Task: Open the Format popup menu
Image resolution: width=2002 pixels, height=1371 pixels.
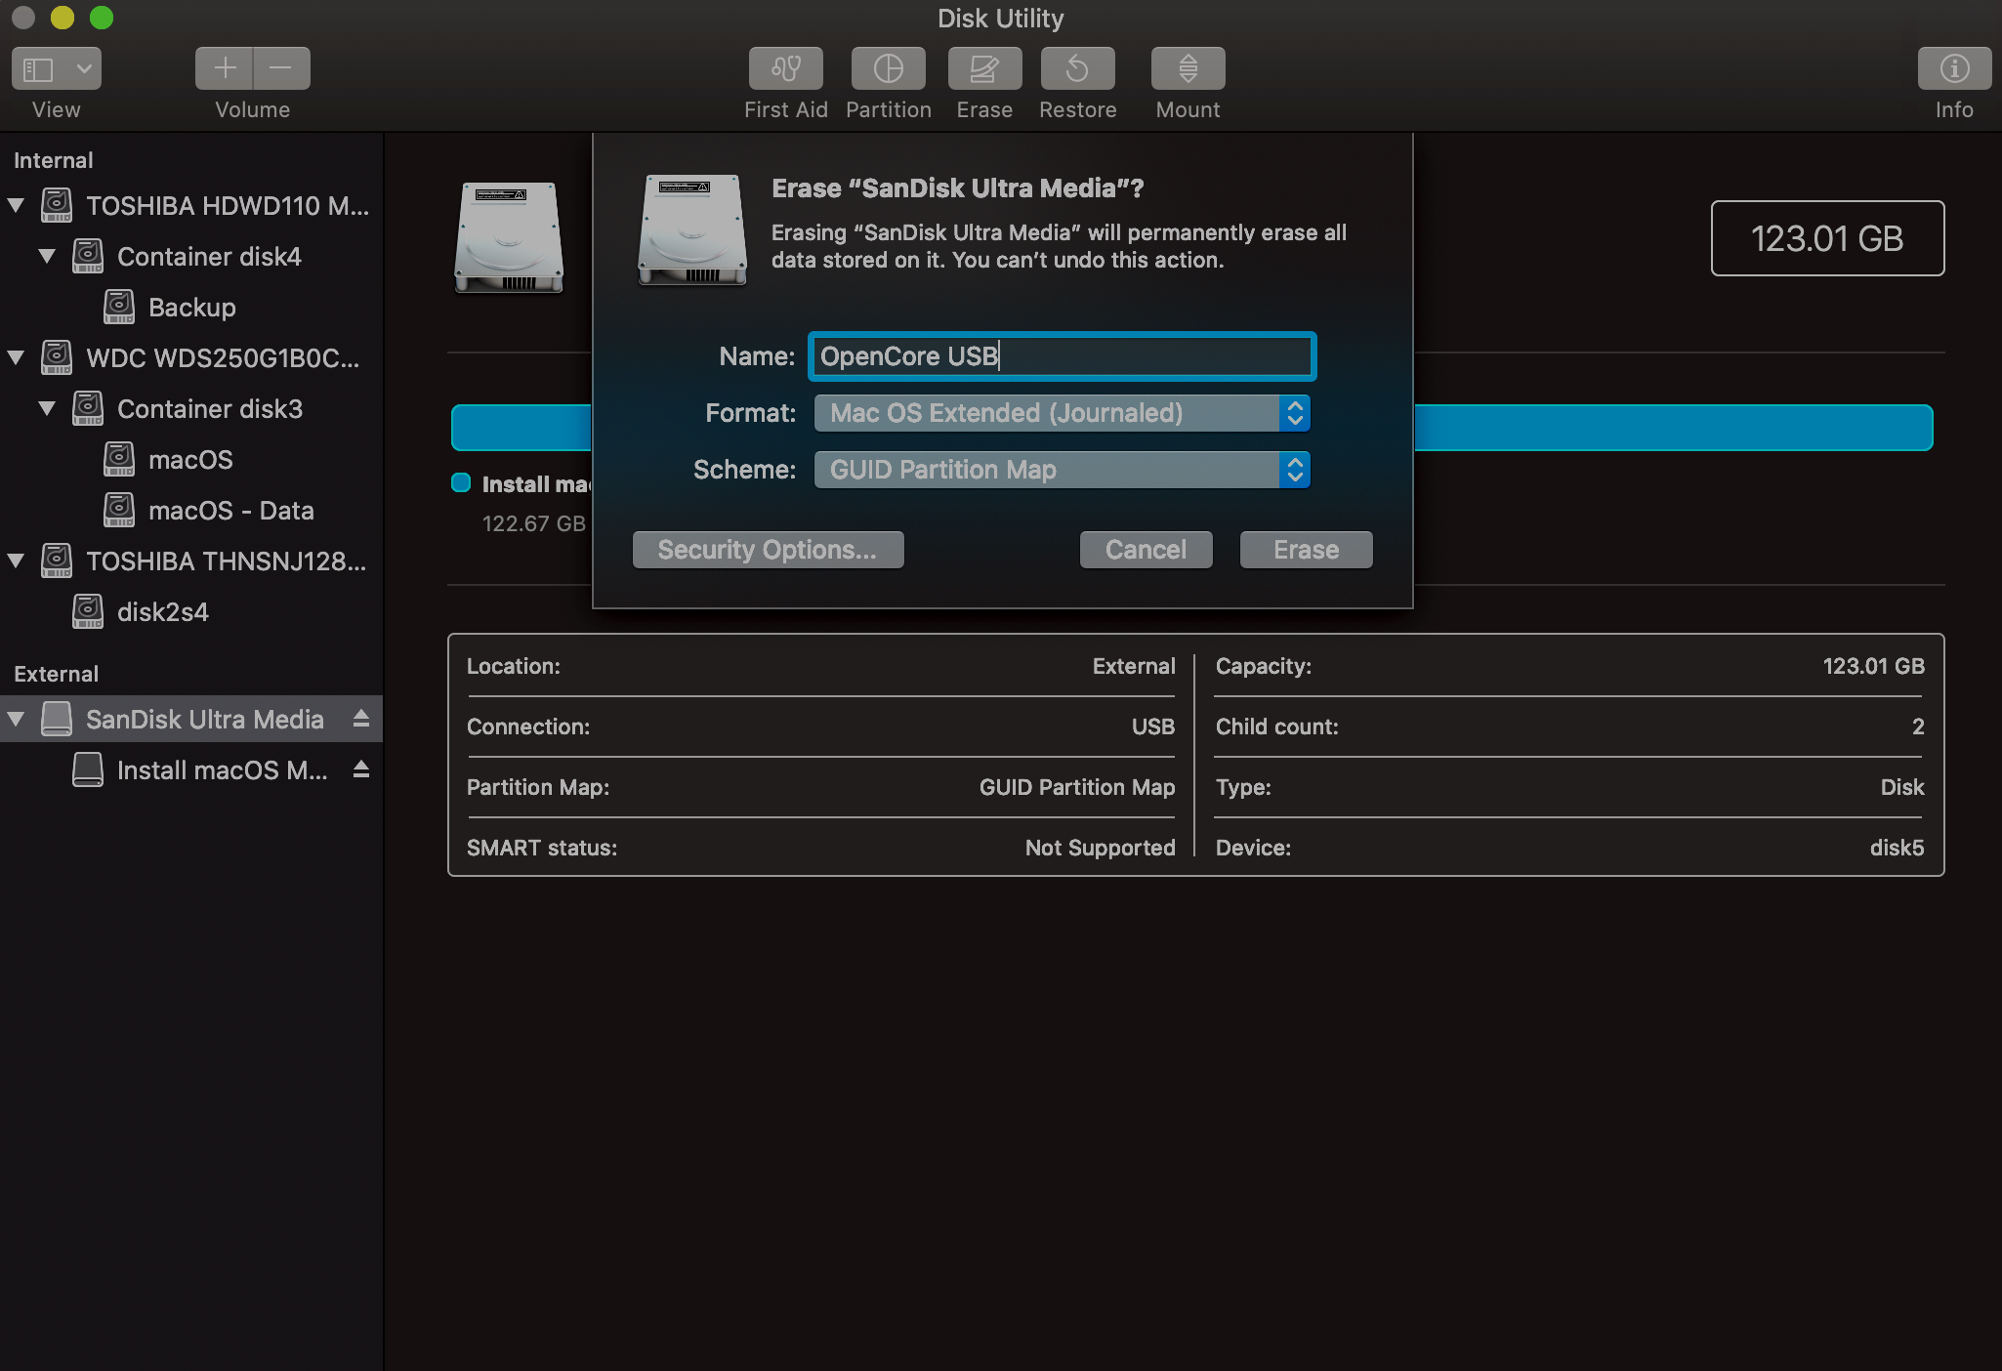Action: pyautogui.click(x=1062, y=413)
